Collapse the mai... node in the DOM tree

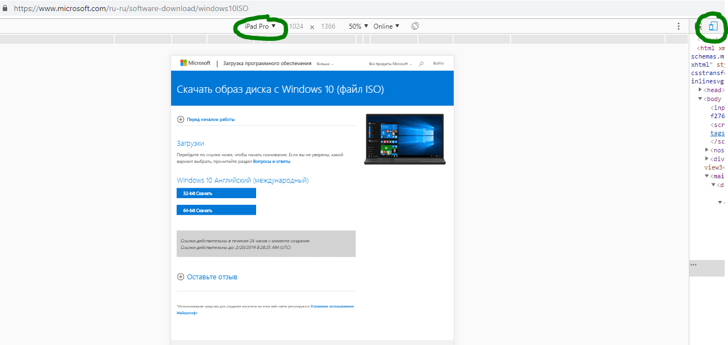click(x=707, y=176)
